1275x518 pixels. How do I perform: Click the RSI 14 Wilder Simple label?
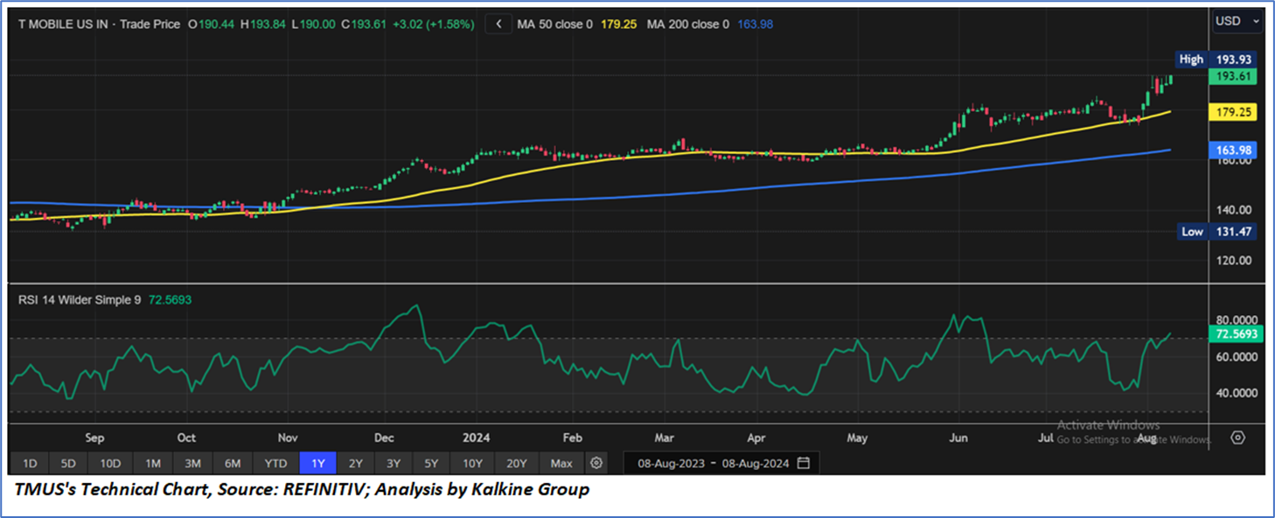point(80,299)
